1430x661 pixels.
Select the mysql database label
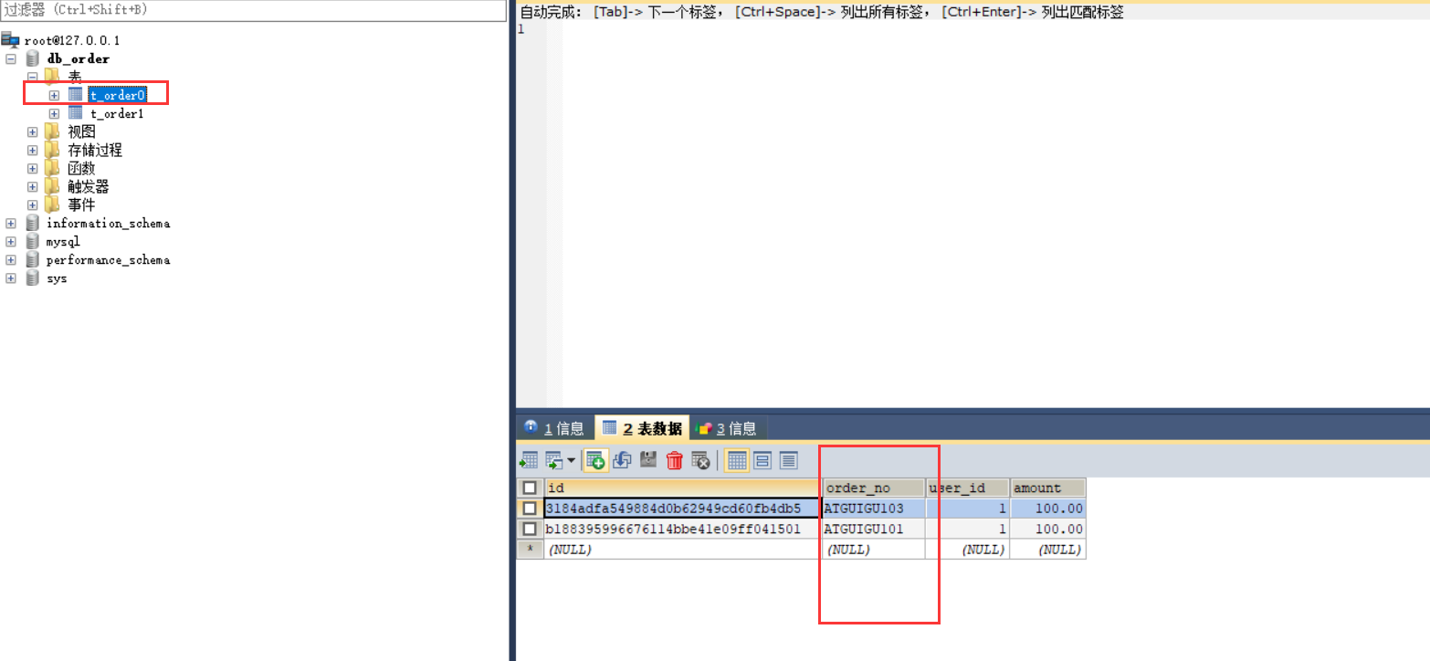click(63, 241)
